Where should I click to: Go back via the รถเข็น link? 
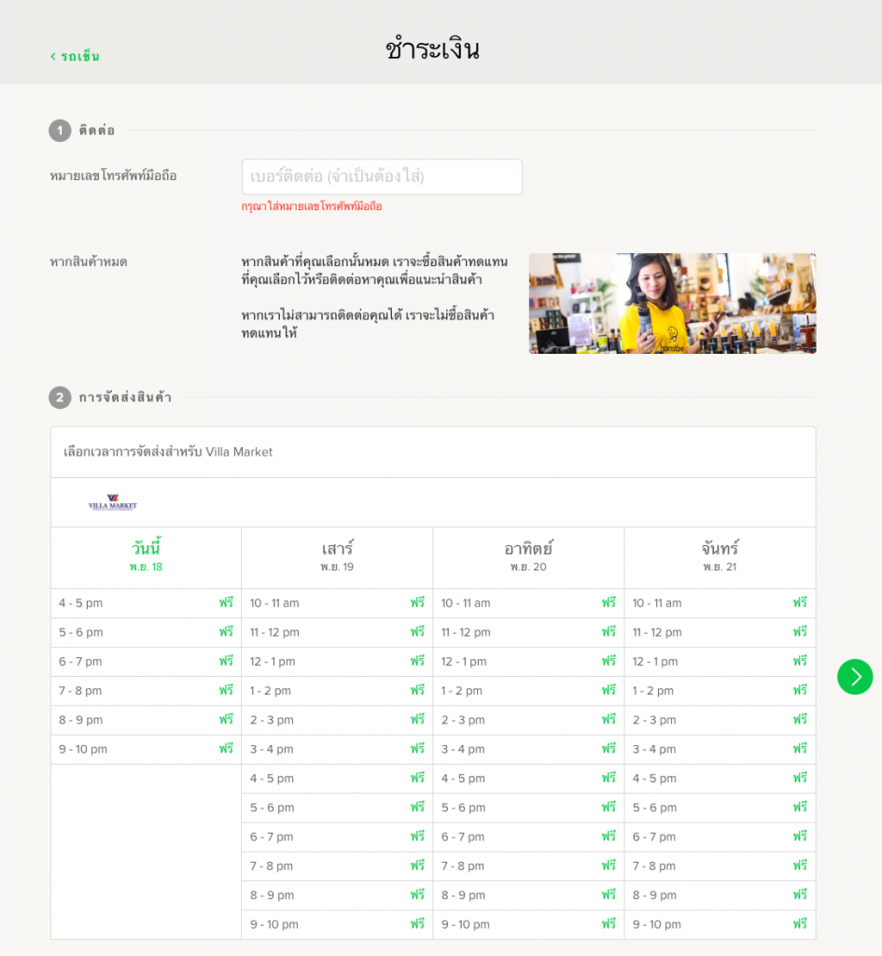coord(75,57)
